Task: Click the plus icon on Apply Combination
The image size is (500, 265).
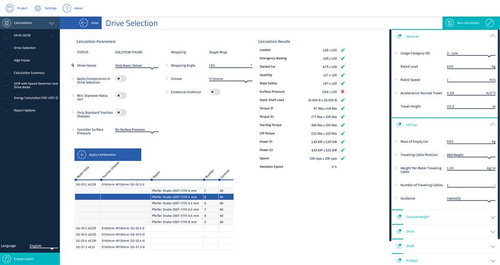Action: click(x=82, y=155)
